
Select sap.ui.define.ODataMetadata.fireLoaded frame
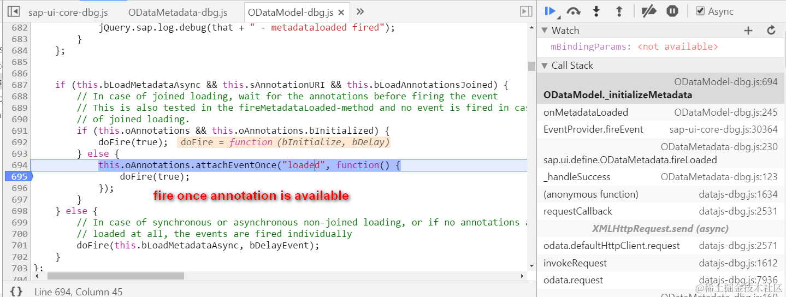tap(660, 153)
